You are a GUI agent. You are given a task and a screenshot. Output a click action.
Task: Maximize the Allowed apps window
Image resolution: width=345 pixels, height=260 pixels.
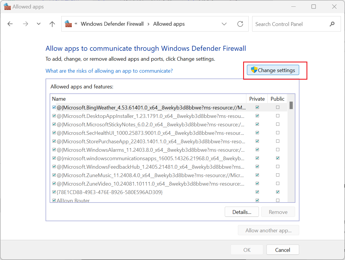313,7
